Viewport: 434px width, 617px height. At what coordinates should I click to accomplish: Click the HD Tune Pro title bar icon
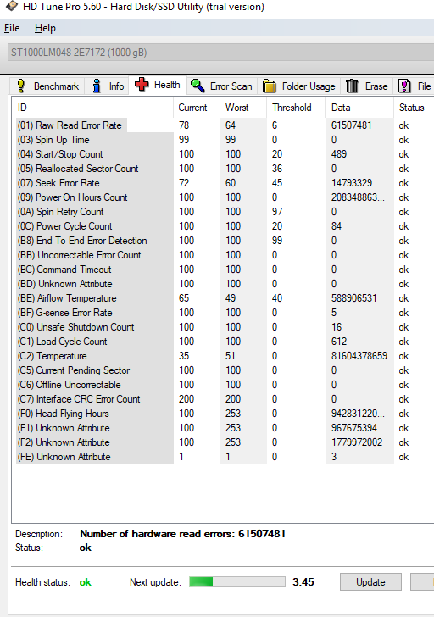coord(11,6)
